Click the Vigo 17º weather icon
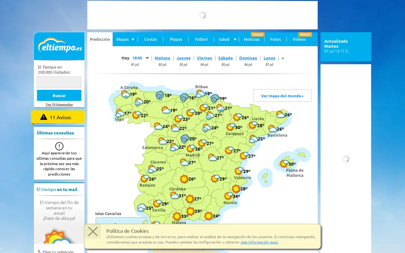The height and width of the screenshot is (253, 405). click(120, 113)
